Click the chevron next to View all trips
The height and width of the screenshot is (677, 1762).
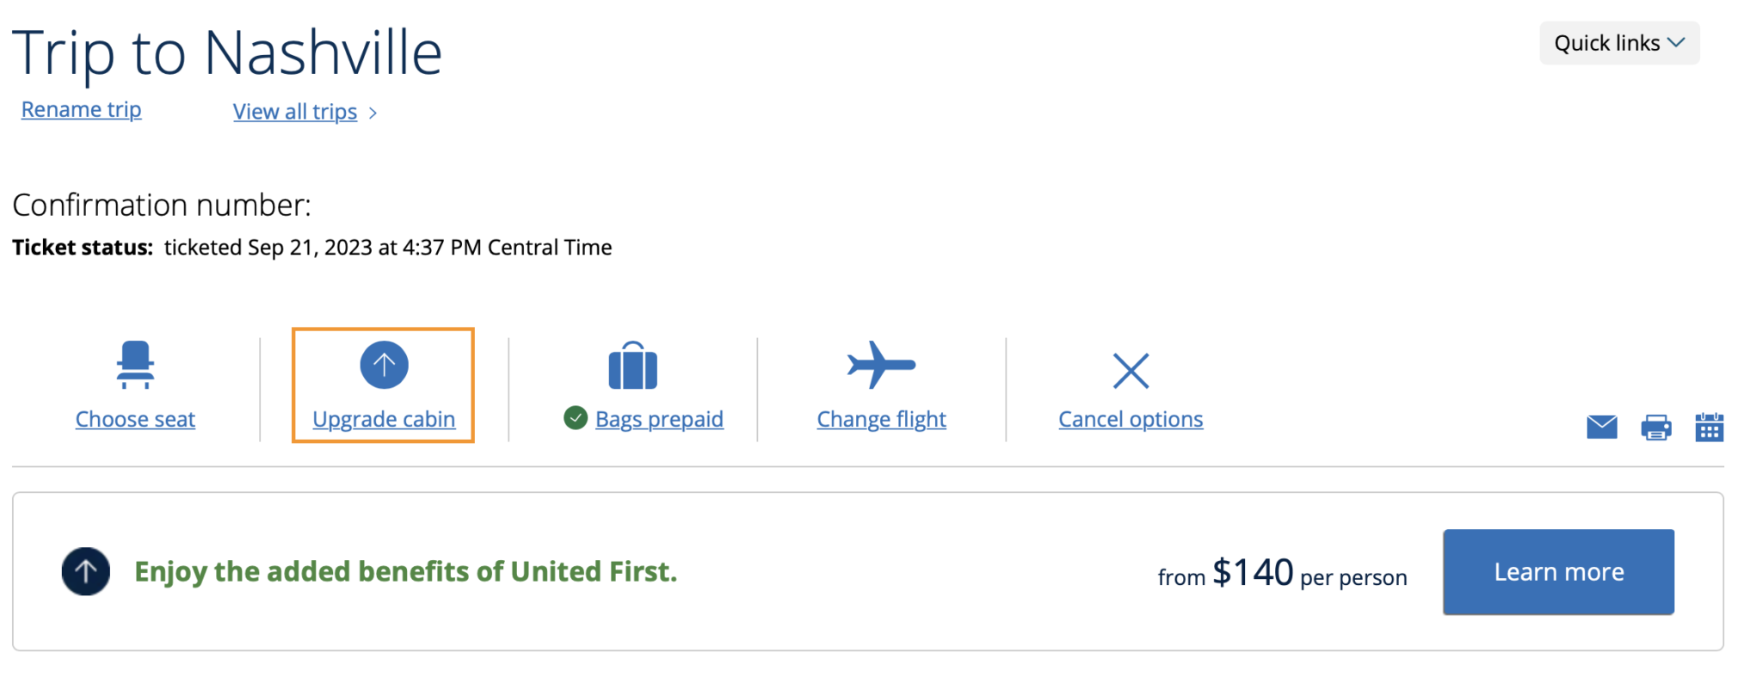[373, 112]
